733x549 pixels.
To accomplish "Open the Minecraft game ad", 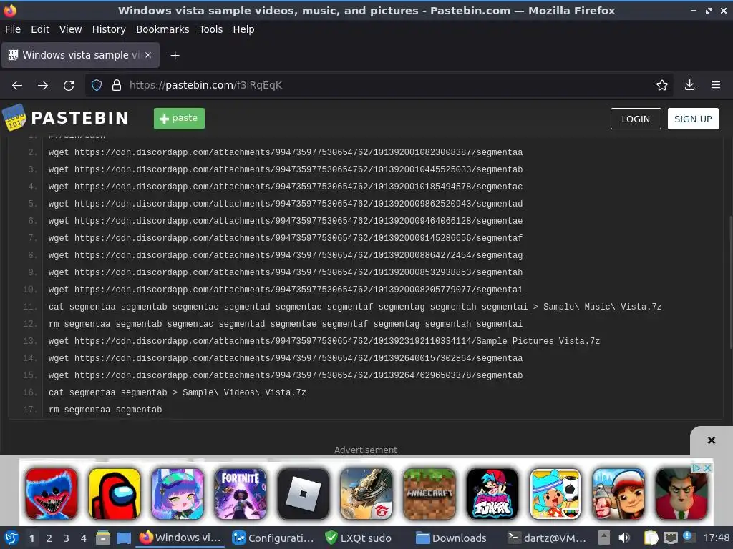I will point(429,494).
